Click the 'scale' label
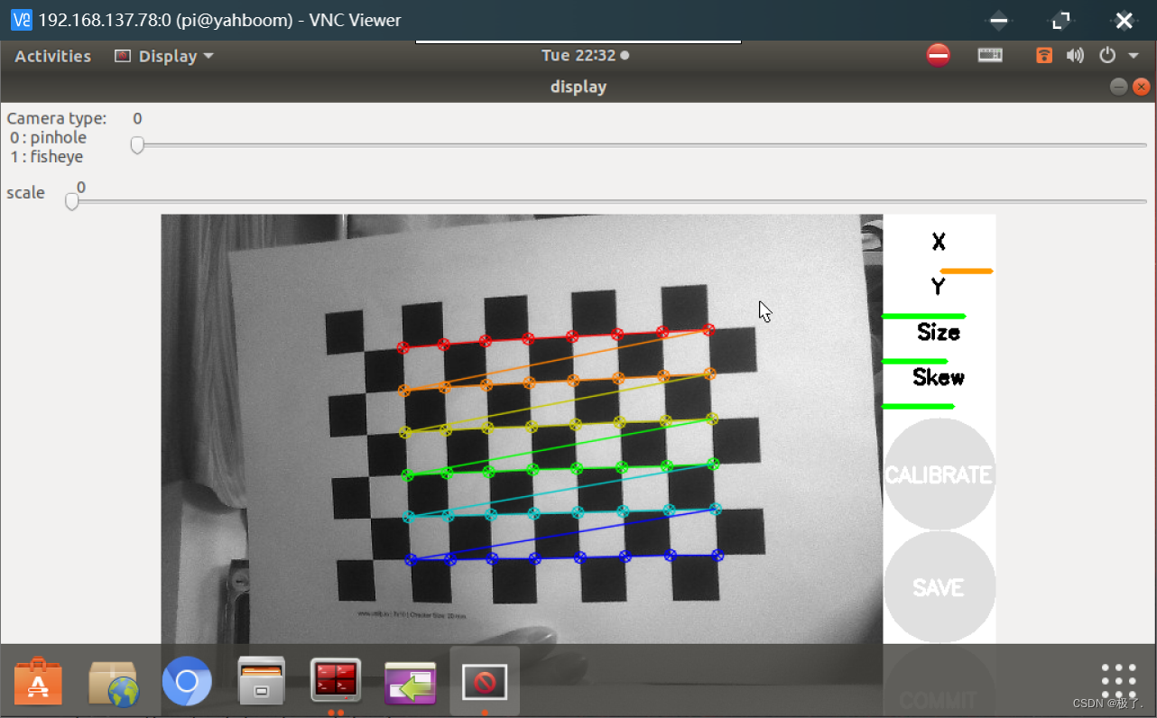Image resolution: width=1157 pixels, height=718 pixels. click(x=25, y=192)
